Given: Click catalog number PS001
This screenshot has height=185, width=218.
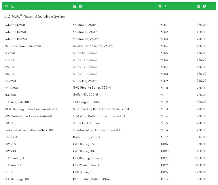Looking at the screenshot, I should 164,25.
